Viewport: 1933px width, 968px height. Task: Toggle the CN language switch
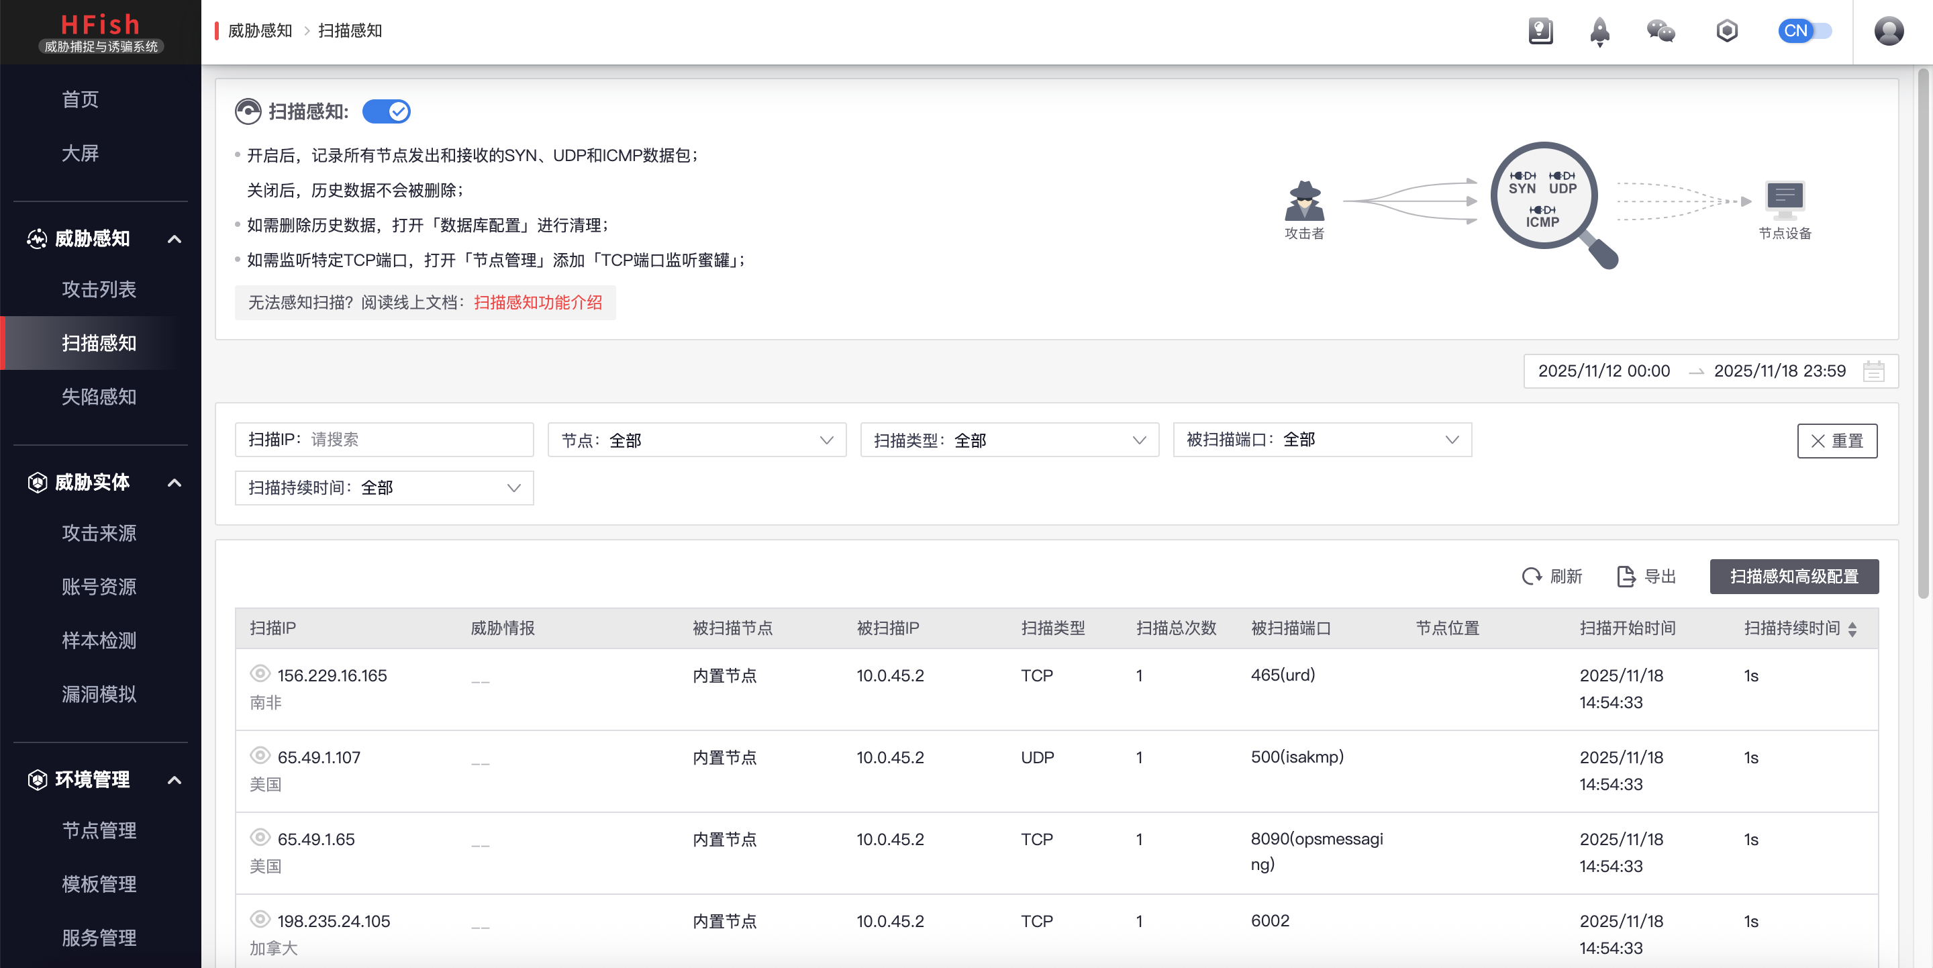coord(1805,31)
